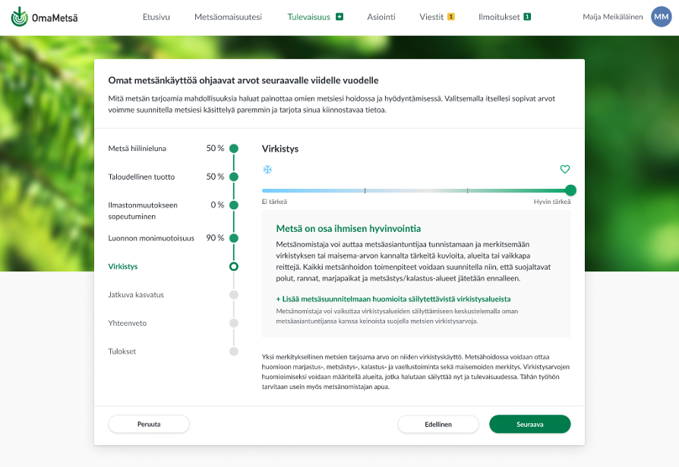Click the Hyvin tärkeä slider label
The image size is (679, 467).
click(x=552, y=202)
